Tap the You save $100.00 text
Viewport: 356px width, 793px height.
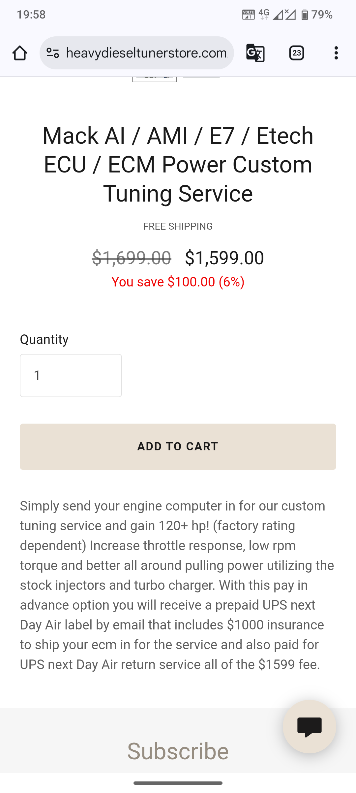(x=178, y=282)
